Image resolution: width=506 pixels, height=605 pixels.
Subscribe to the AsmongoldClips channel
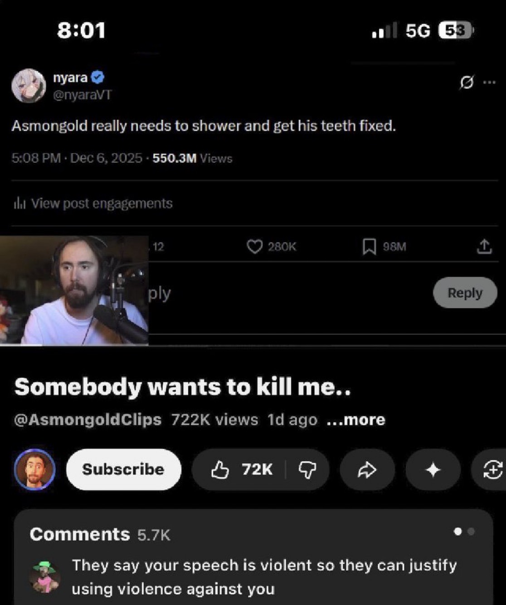tap(123, 469)
